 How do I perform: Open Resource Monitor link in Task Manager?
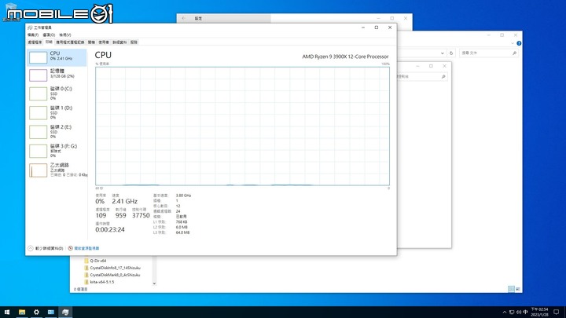(x=86, y=248)
